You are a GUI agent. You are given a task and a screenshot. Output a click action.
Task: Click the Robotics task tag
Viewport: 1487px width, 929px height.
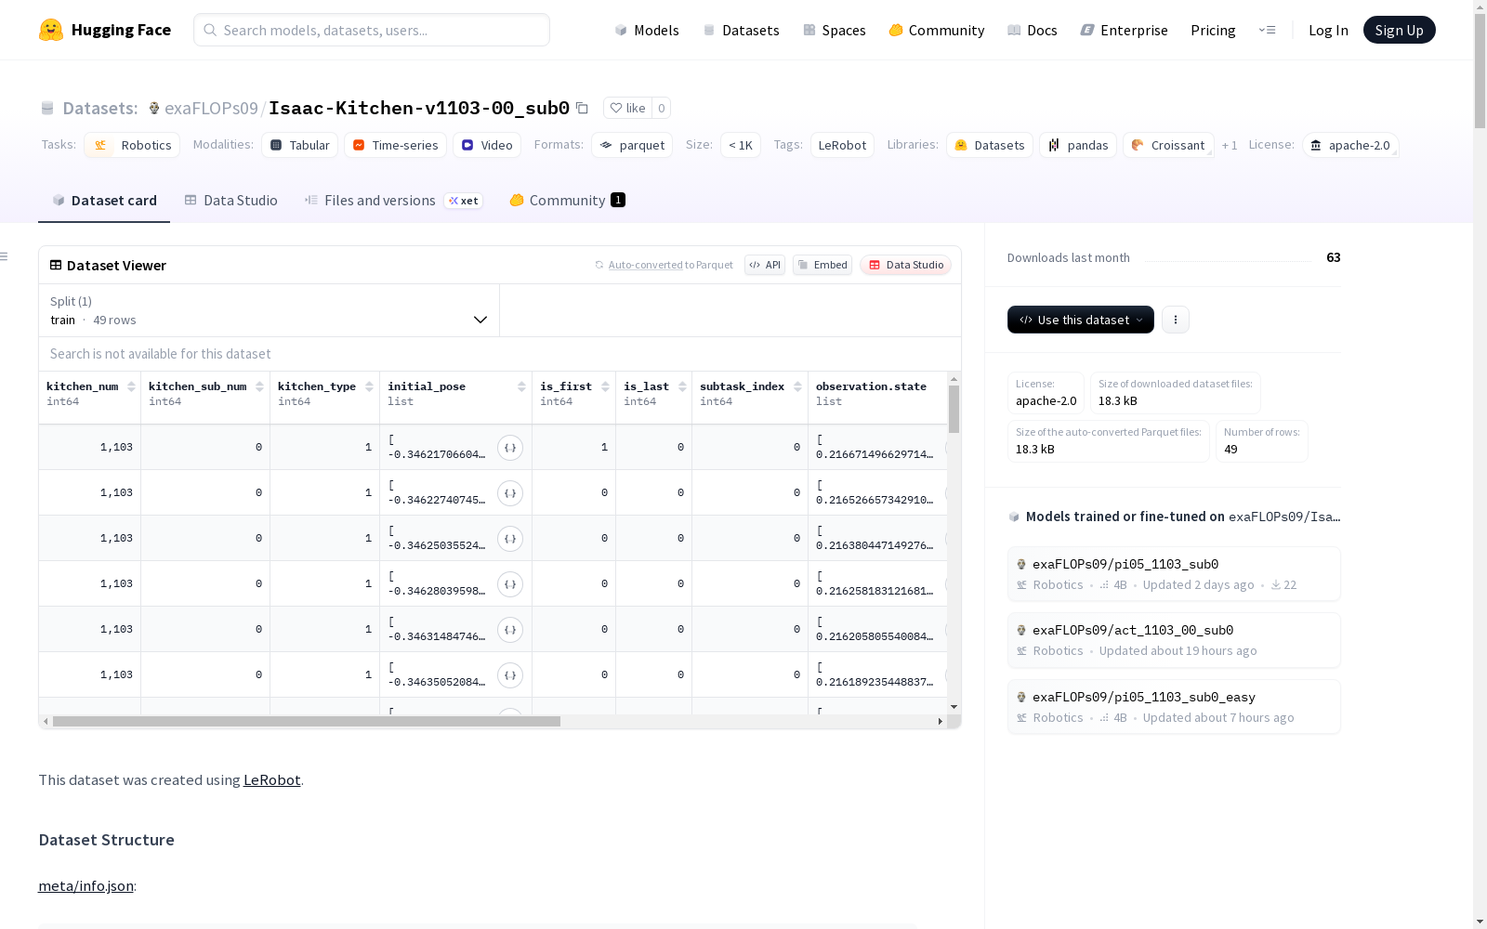[x=132, y=145]
